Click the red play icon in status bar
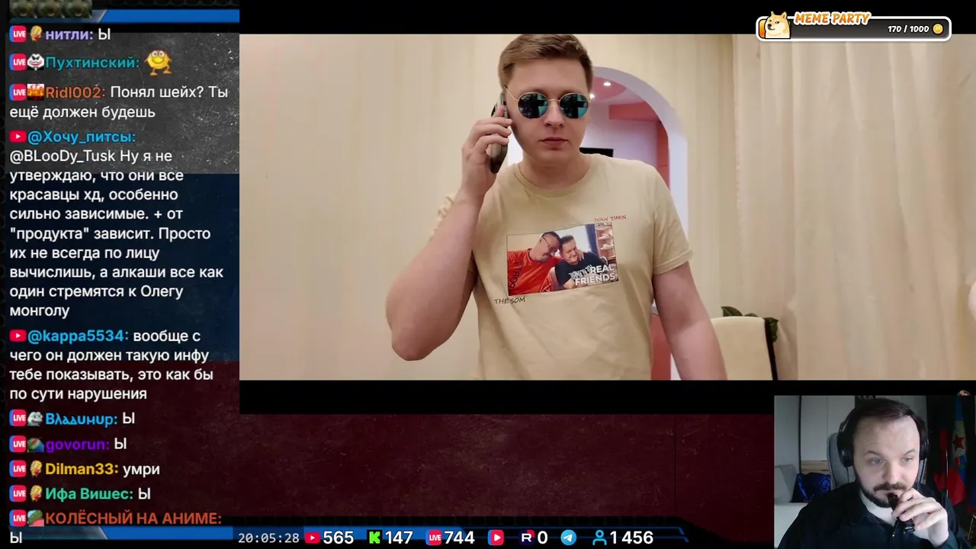Image resolution: width=976 pixels, height=549 pixels. tap(496, 538)
